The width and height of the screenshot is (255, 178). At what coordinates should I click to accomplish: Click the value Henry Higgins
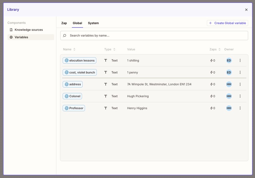pos(137,108)
